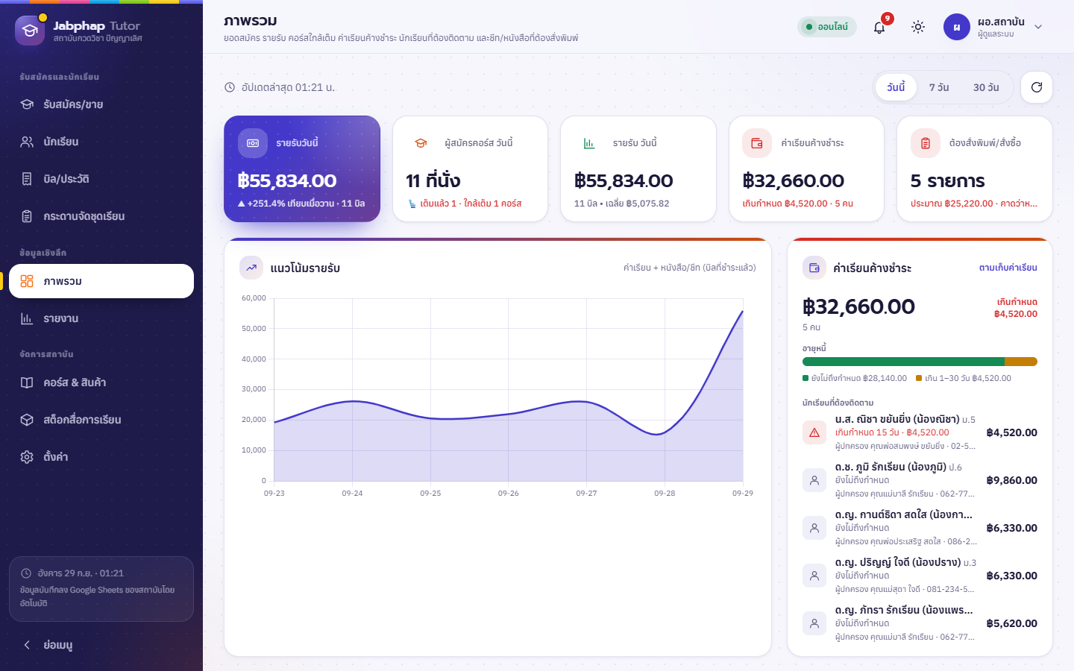Click the ฿32,660.00 ค่าเรียนค้างชำระ summary card
1074x671 pixels.
coord(806,169)
